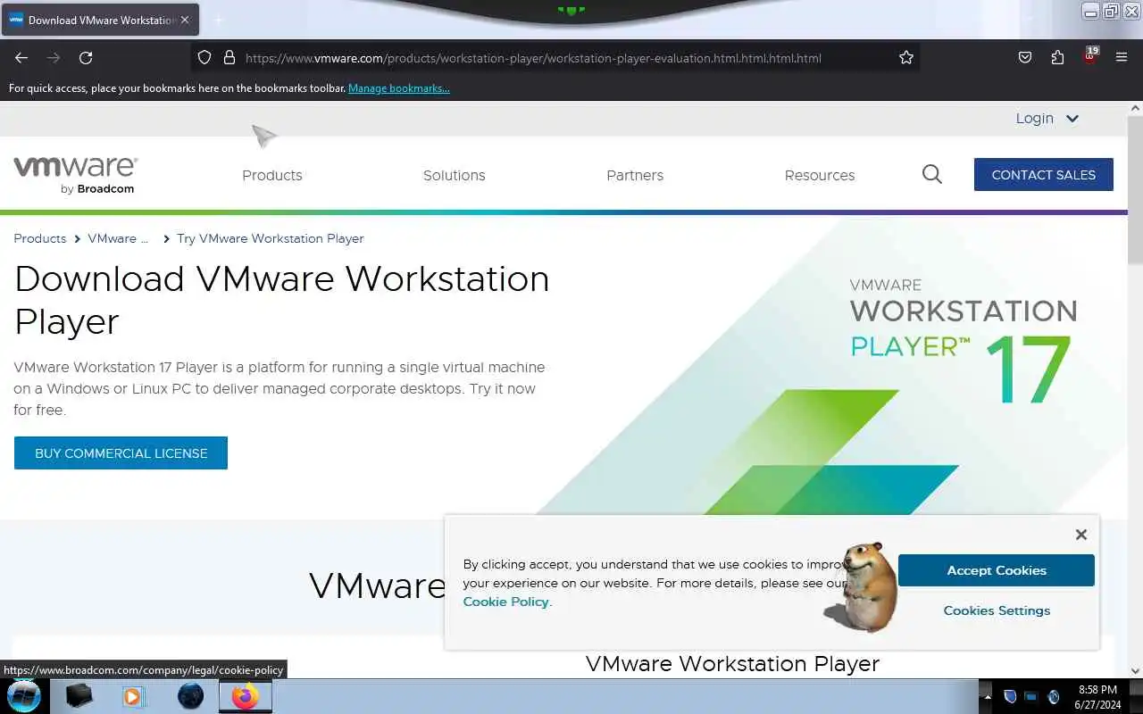Open a new browser tab with plus icon

[219, 20]
